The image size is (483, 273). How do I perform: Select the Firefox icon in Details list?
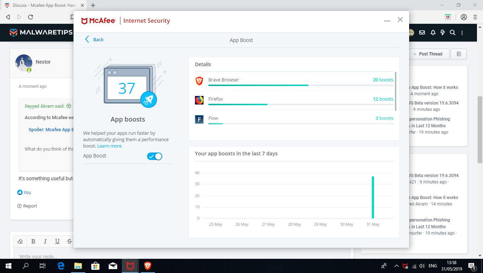tap(199, 100)
